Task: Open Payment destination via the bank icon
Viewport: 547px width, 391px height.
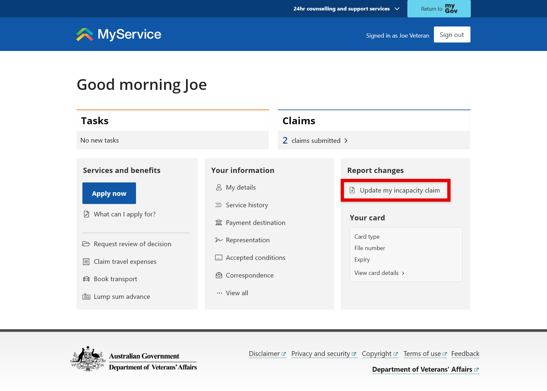Action: 218,223
